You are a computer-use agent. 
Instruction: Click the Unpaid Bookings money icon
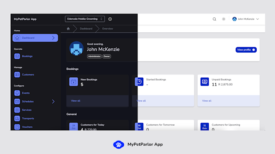pos(205,82)
